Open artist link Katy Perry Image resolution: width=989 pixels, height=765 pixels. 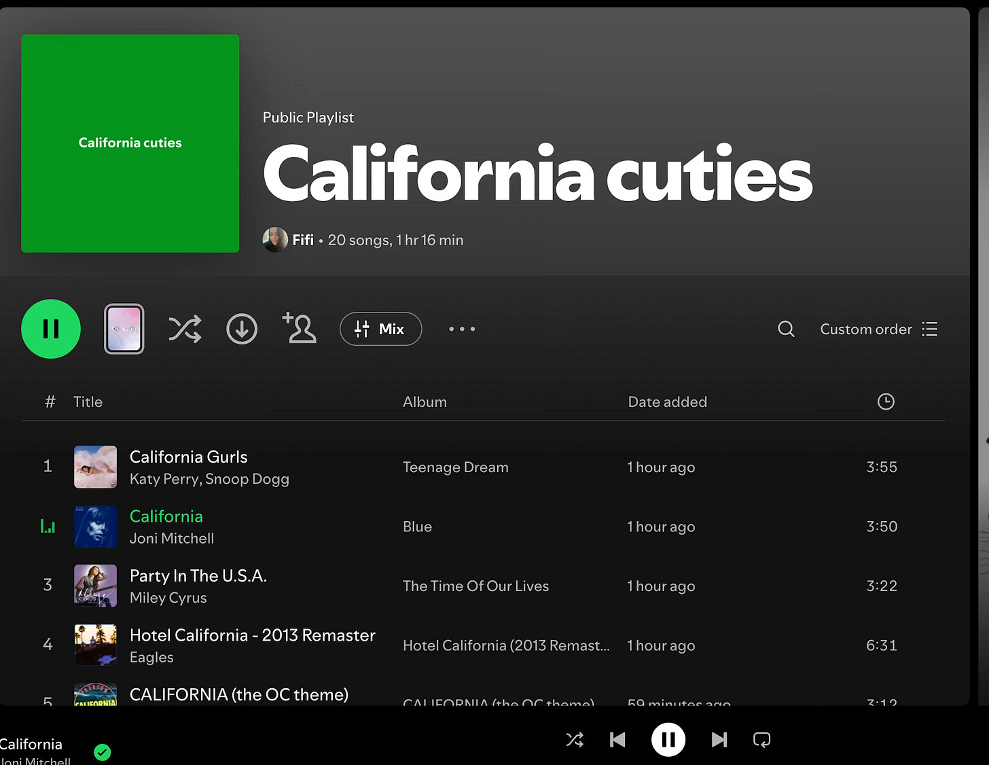tap(164, 479)
